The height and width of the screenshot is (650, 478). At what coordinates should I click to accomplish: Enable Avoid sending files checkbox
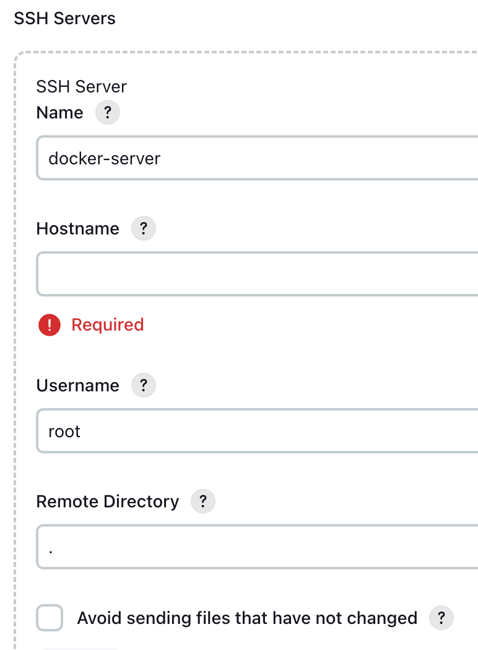coord(50,618)
